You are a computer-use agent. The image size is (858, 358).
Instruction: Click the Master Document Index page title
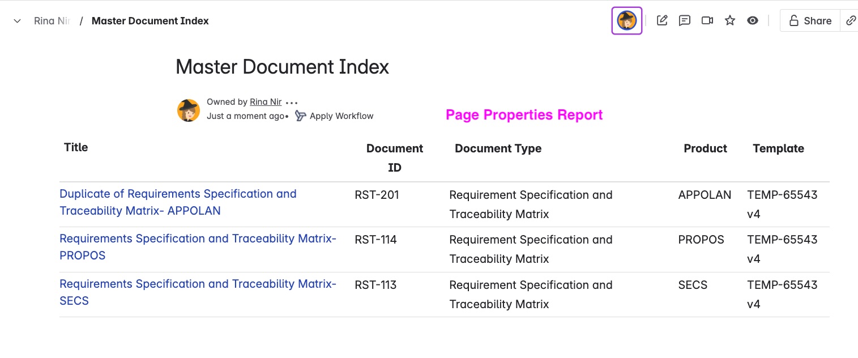tap(282, 67)
